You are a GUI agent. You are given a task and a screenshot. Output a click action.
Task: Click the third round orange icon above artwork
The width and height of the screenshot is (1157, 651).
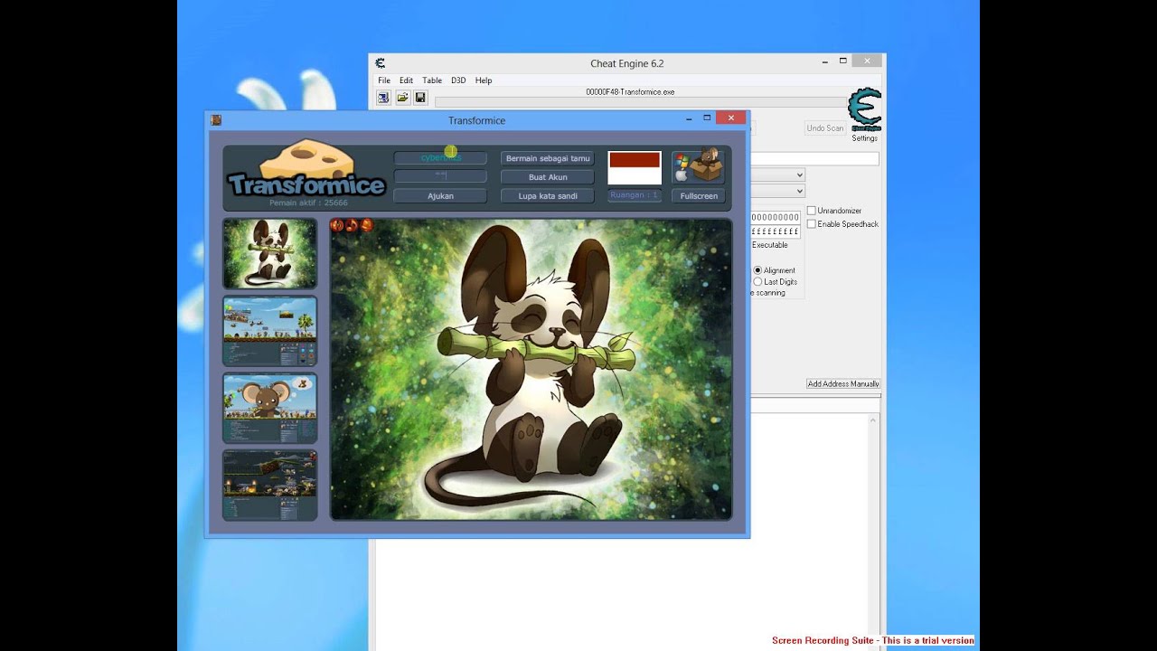(x=366, y=225)
